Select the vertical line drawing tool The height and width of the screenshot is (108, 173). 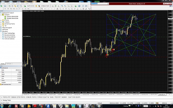pyautogui.click(x=49, y=9)
